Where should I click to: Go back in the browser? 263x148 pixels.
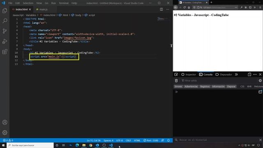(x=175, y=7)
